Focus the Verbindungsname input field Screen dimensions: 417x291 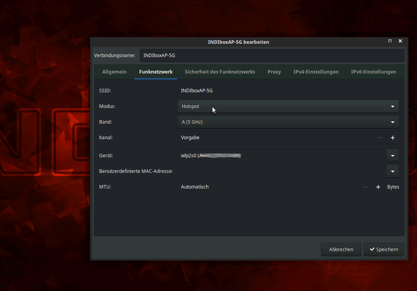272,56
